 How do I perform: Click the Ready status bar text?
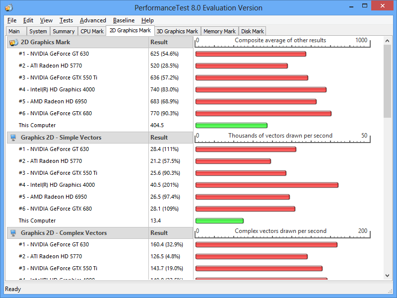[13, 289]
